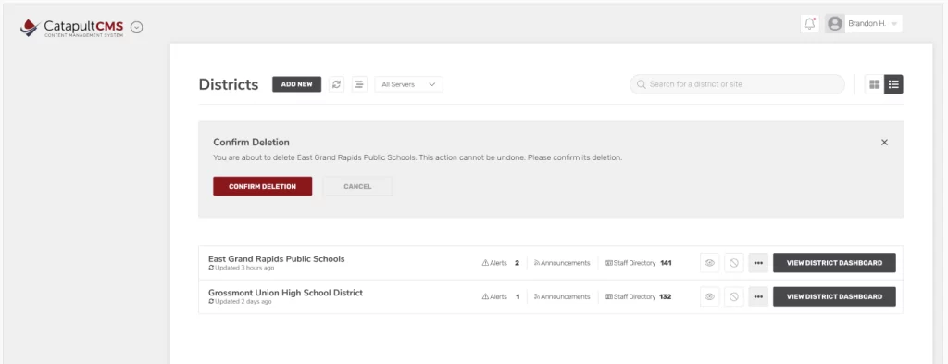Expand the chevron beside Catapult CMS logo
The width and height of the screenshot is (948, 364).
pyautogui.click(x=137, y=27)
